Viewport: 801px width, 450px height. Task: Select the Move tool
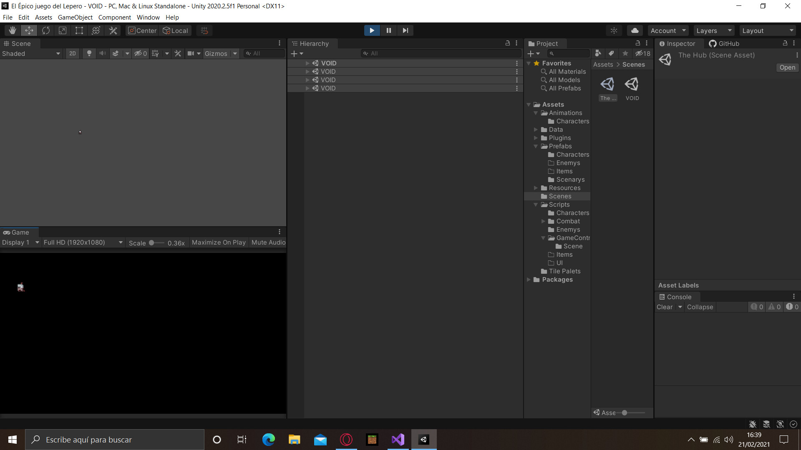29,30
